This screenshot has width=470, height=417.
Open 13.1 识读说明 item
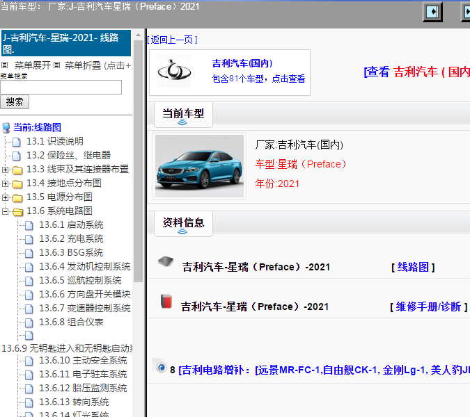(55, 141)
